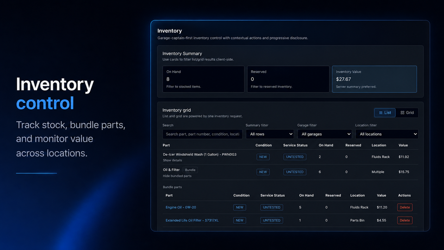Open the Garage filter All garages dropdown

pos(325,134)
